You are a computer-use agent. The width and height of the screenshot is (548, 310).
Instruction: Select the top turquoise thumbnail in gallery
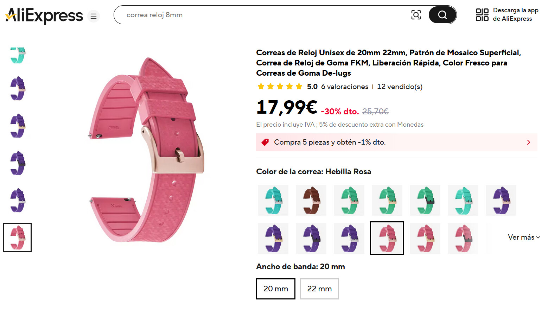(17, 55)
